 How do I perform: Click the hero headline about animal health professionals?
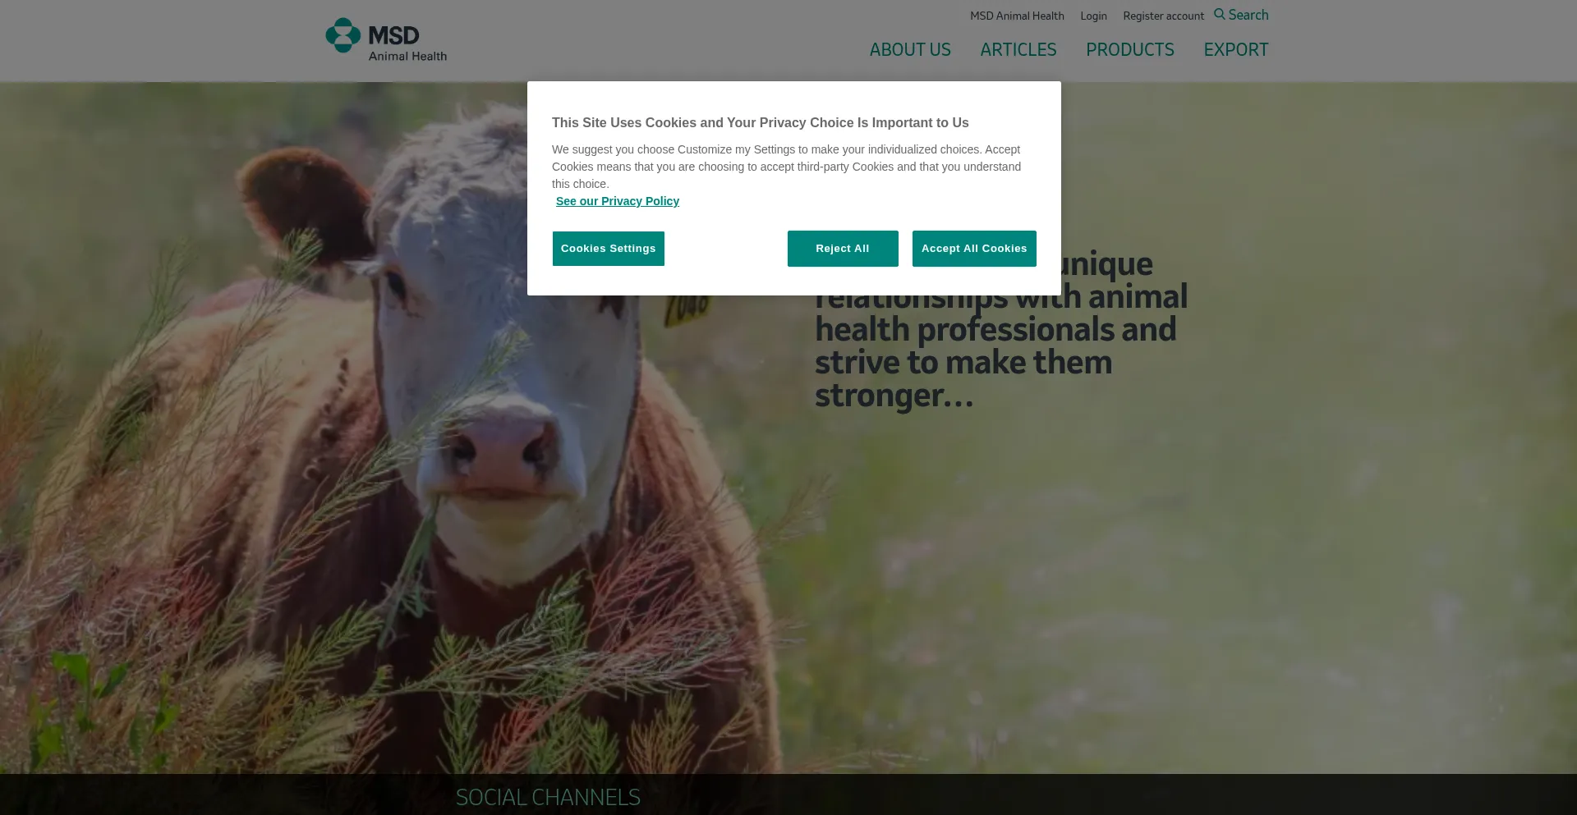pos(1001,329)
